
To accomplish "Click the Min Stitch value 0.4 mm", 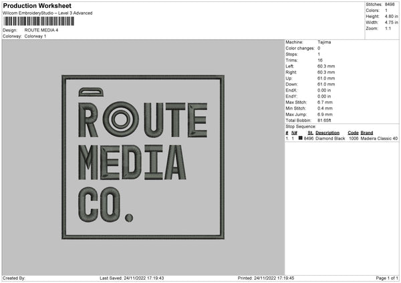I will click(x=325, y=108).
